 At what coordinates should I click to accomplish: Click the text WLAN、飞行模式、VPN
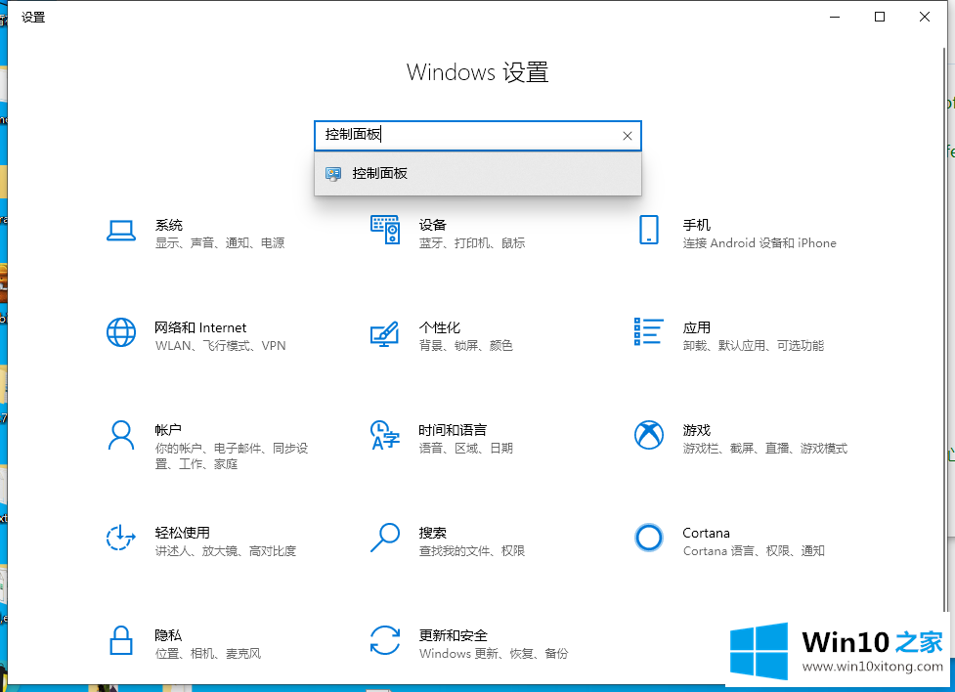pos(221,345)
